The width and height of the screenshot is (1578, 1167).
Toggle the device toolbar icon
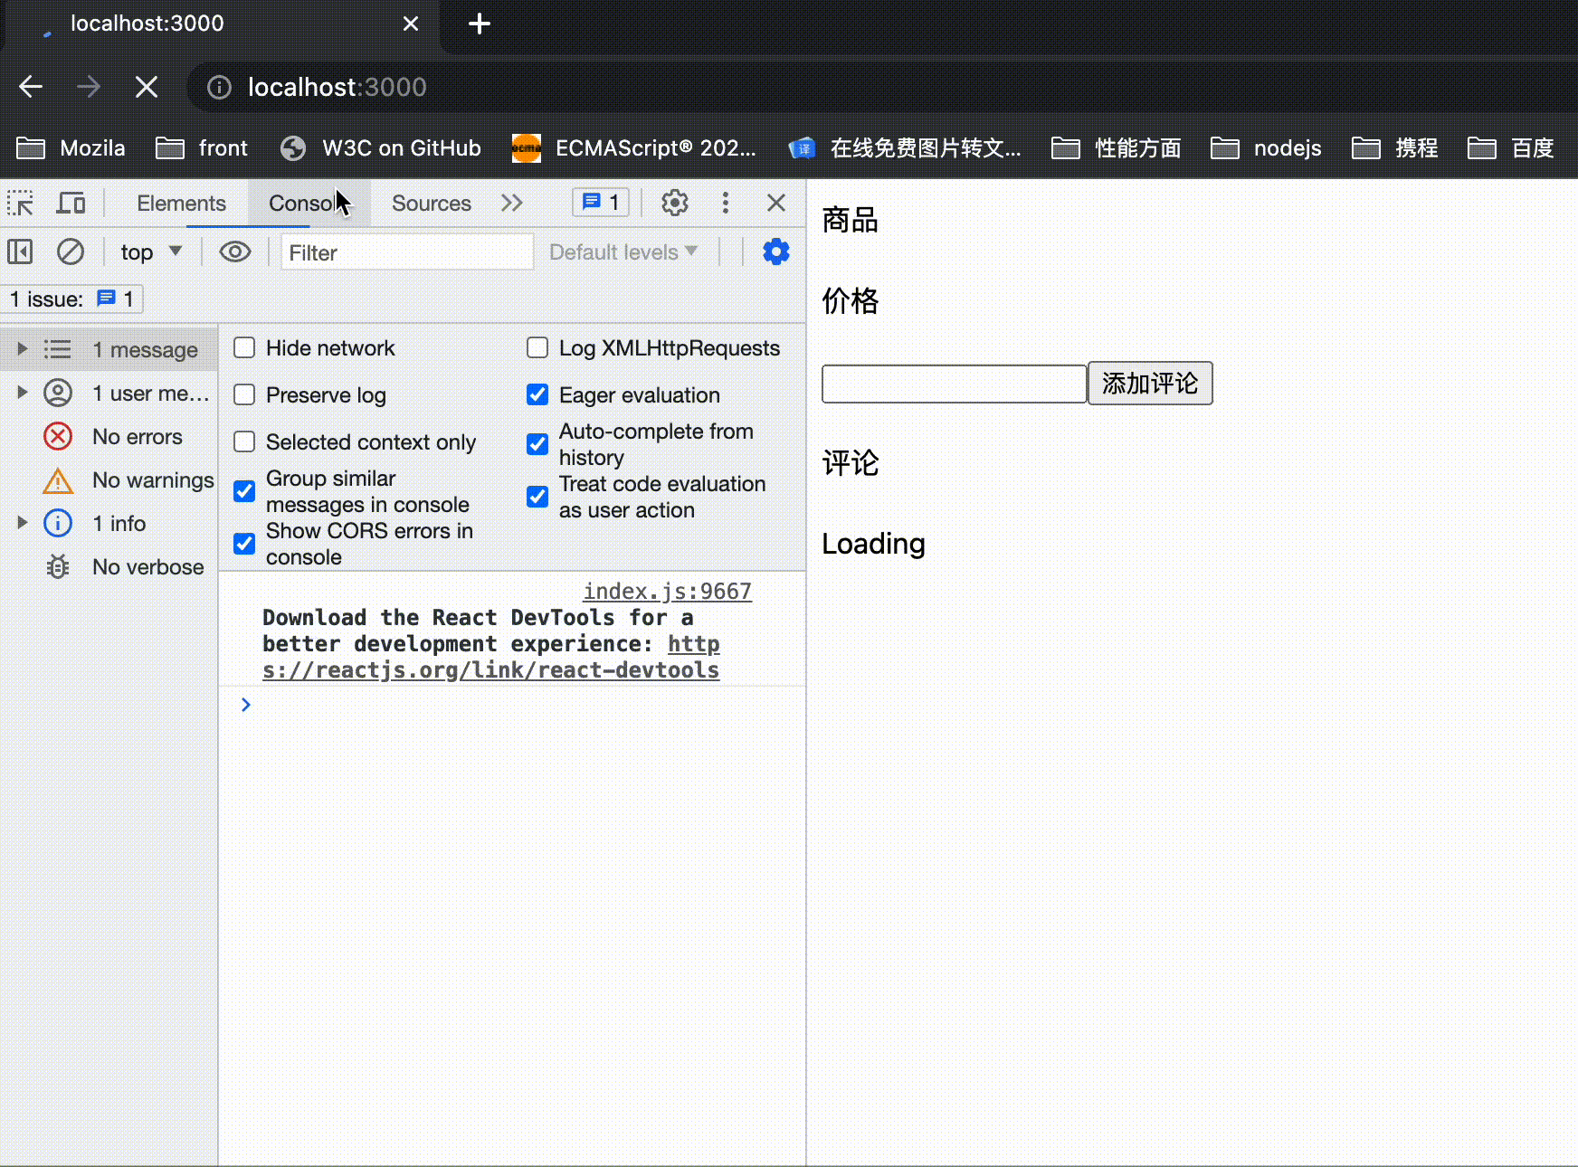[71, 203]
